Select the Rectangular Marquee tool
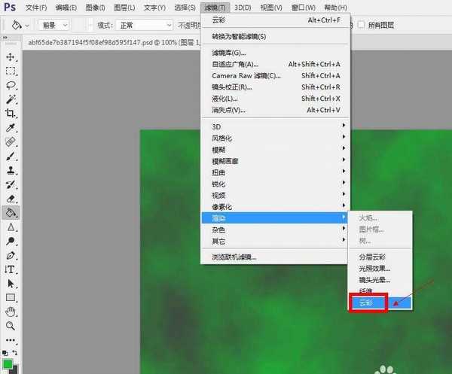The height and width of the screenshot is (374, 452). [x=11, y=71]
